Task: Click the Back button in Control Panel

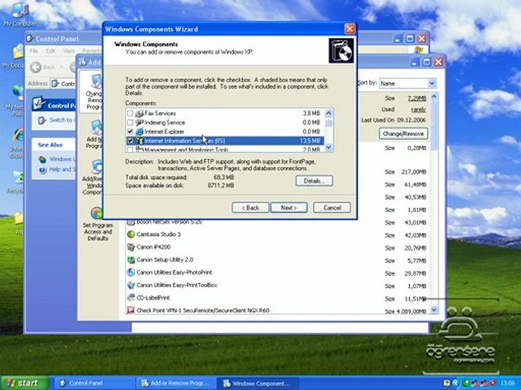Action: point(42,67)
